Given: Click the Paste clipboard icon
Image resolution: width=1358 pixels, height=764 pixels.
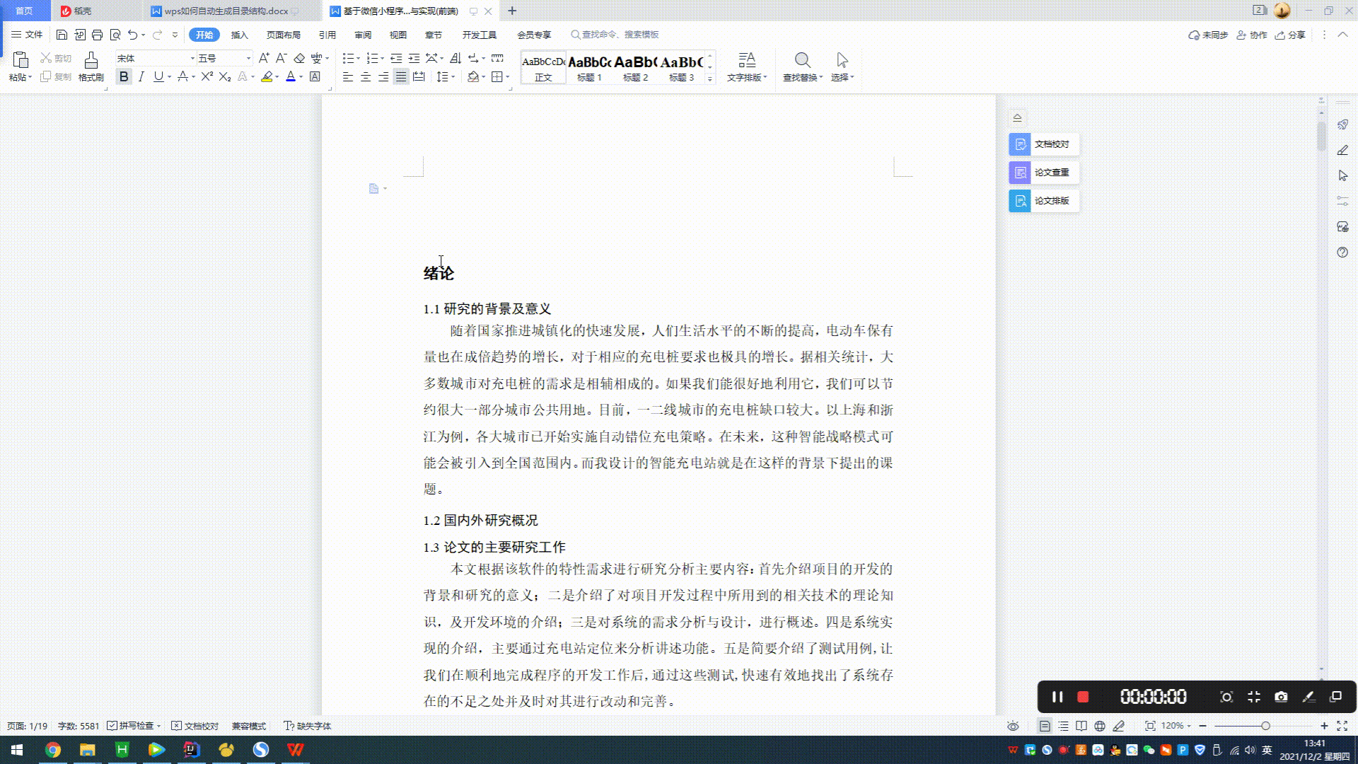Looking at the screenshot, I should tap(21, 61).
